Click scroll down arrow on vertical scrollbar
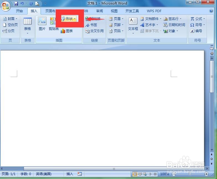 212,150
